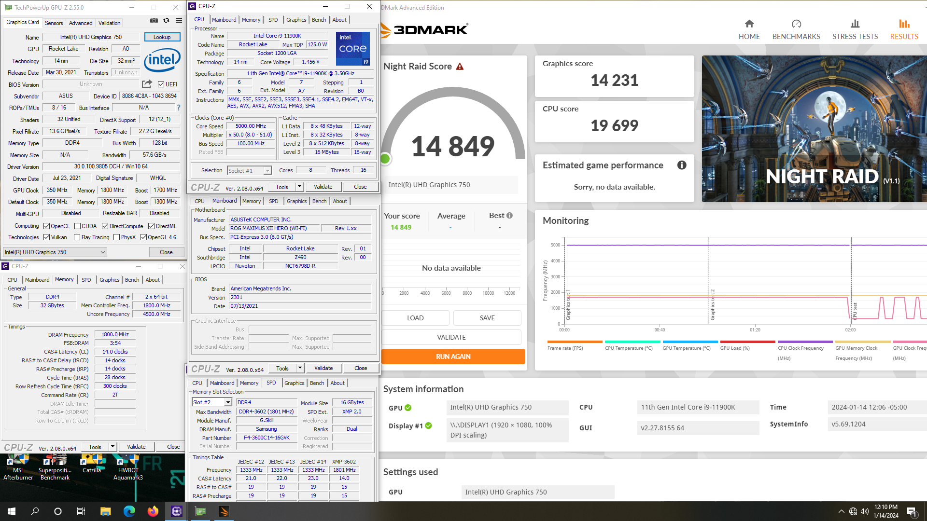
Task: Toggle the DirectCompute checkbox
Action: click(105, 226)
